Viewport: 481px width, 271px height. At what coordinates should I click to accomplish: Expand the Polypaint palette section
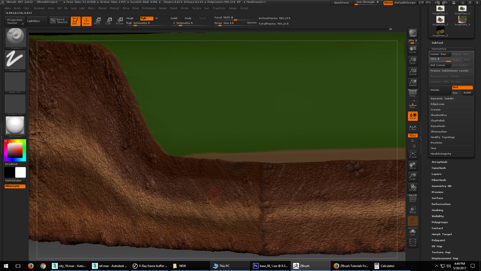438,240
